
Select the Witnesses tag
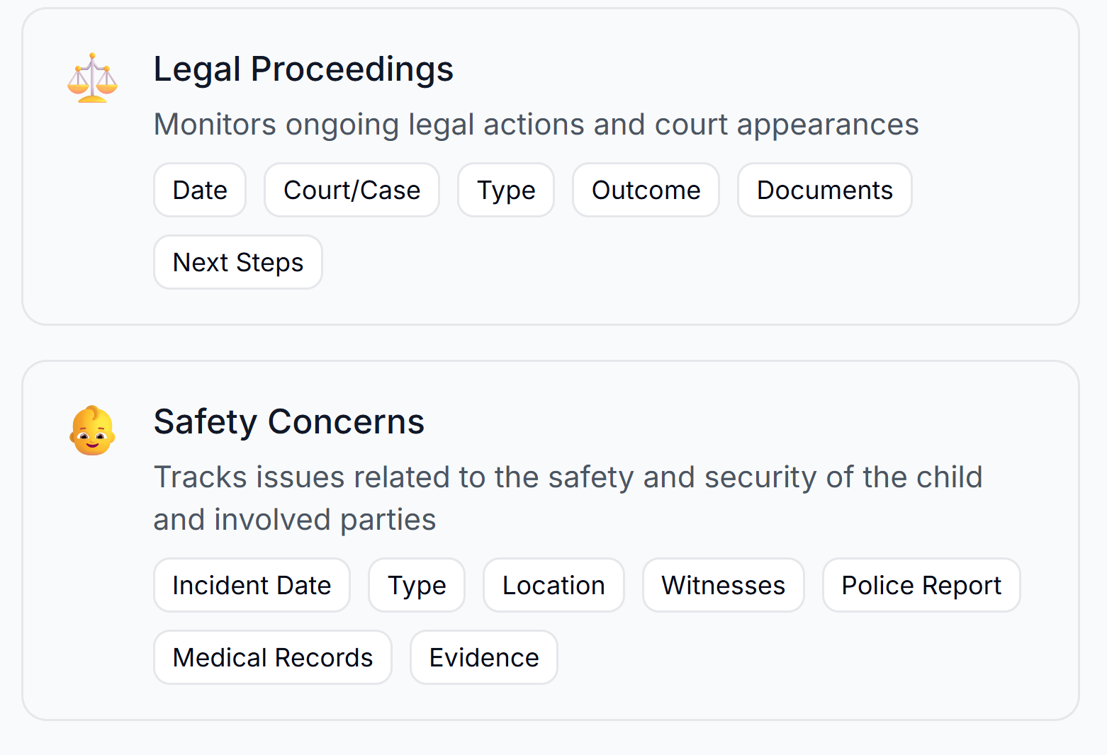click(x=724, y=585)
